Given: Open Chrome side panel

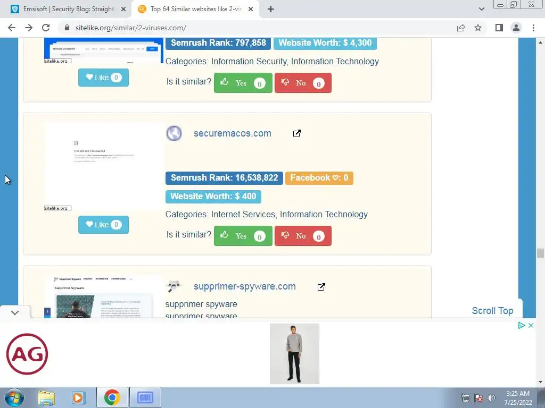Looking at the screenshot, I should click(499, 28).
